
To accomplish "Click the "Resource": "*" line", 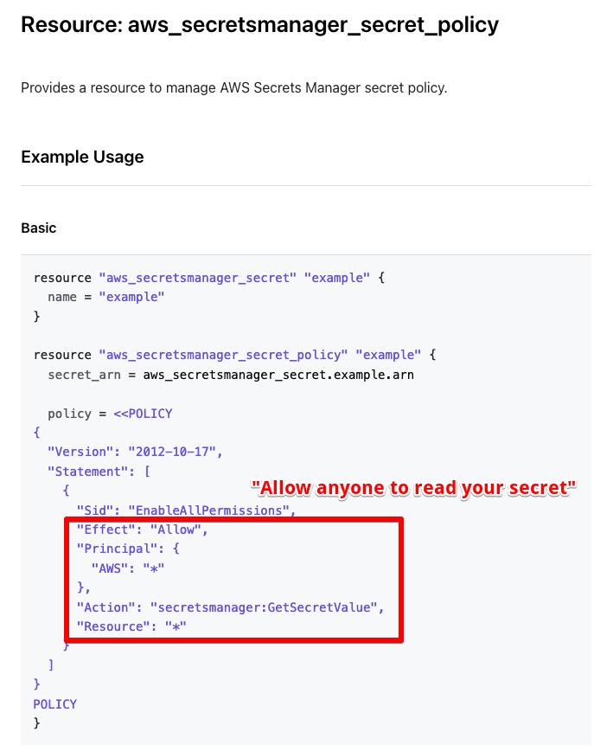I will pyautogui.click(x=131, y=626).
